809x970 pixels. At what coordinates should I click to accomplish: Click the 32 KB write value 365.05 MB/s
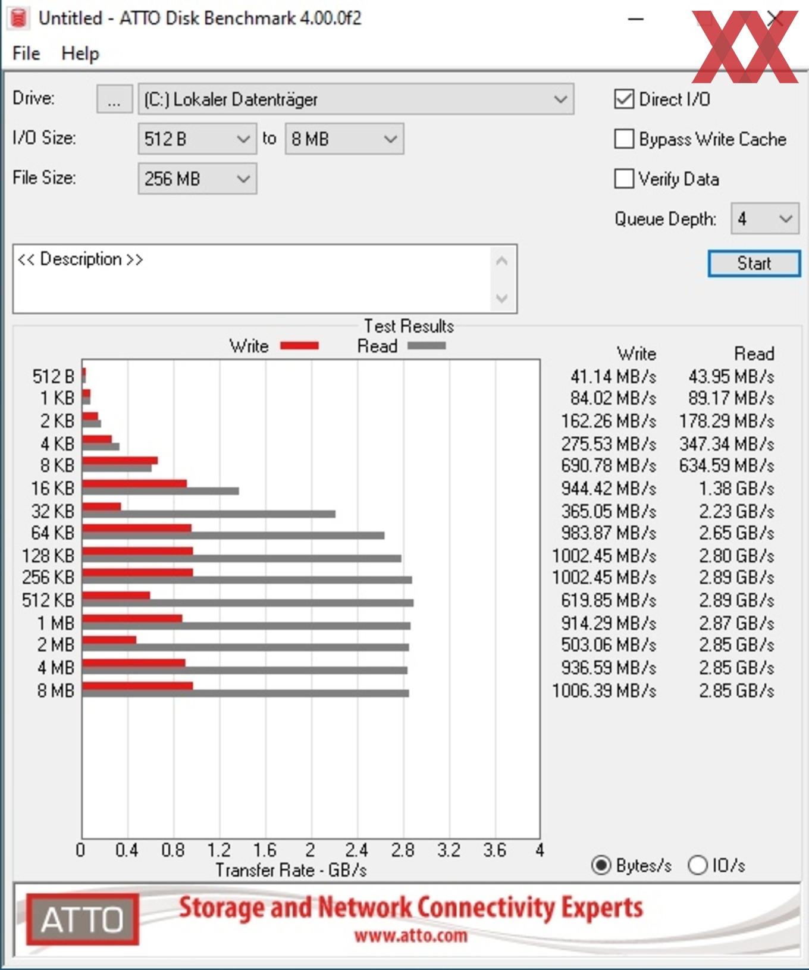[x=609, y=511]
